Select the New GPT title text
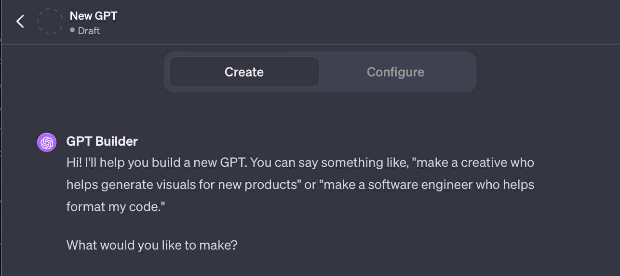The height and width of the screenshot is (276, 620). click(94, 15)
